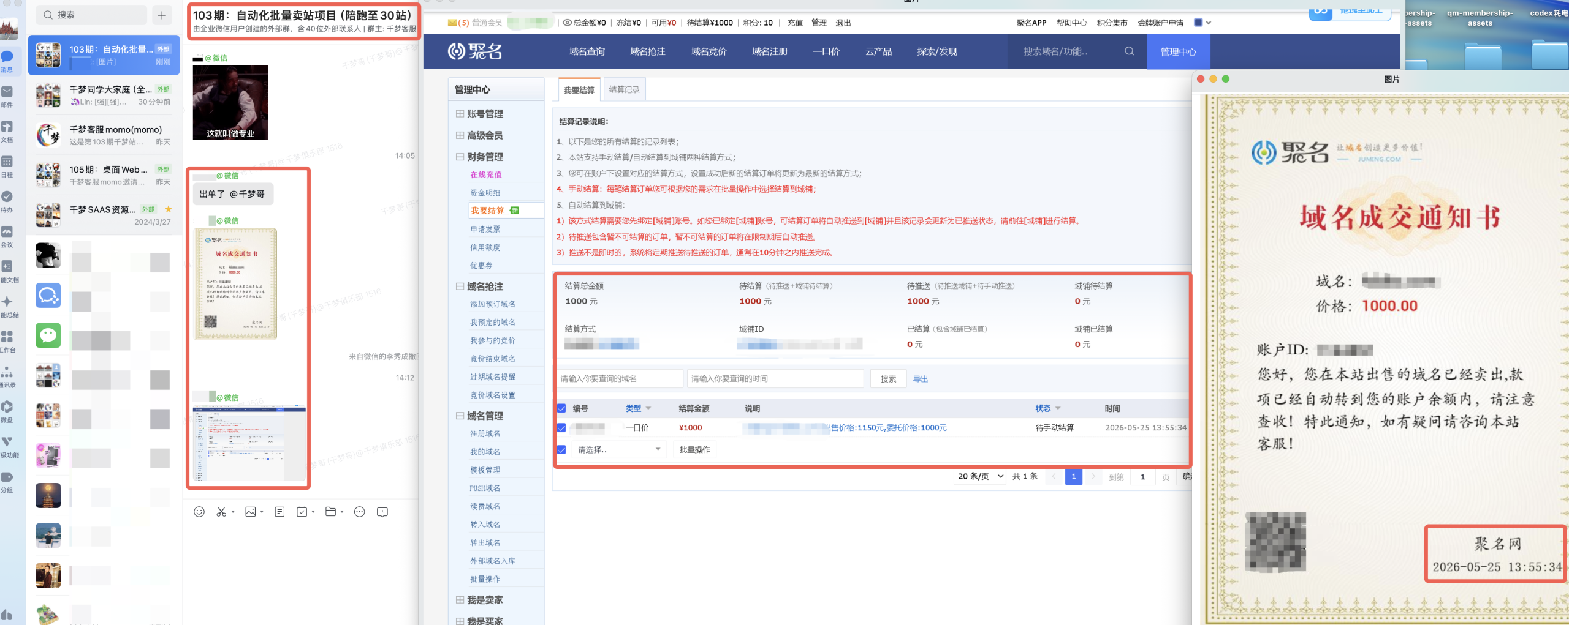
Task: Click the 管理中心 button in the header
Action: 1178,51
